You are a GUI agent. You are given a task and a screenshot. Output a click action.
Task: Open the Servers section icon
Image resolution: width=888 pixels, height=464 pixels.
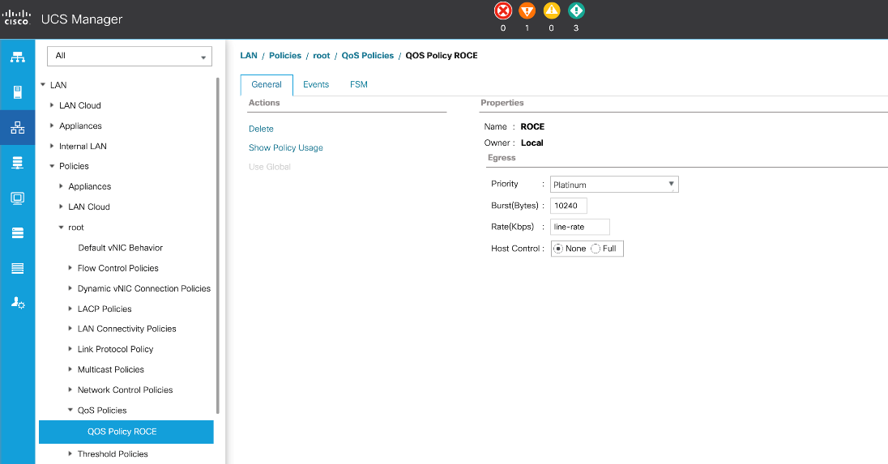point(18,92)
